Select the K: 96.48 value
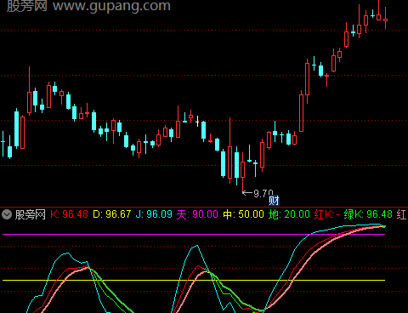 (x=69, y=214)
